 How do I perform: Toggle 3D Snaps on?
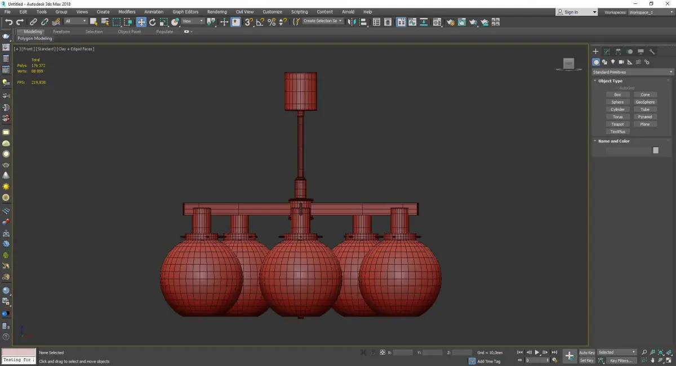click(248, 22)
